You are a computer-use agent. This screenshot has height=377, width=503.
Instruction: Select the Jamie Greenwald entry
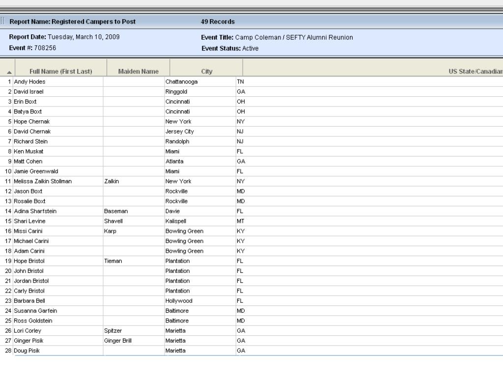[x=36, y=171]
